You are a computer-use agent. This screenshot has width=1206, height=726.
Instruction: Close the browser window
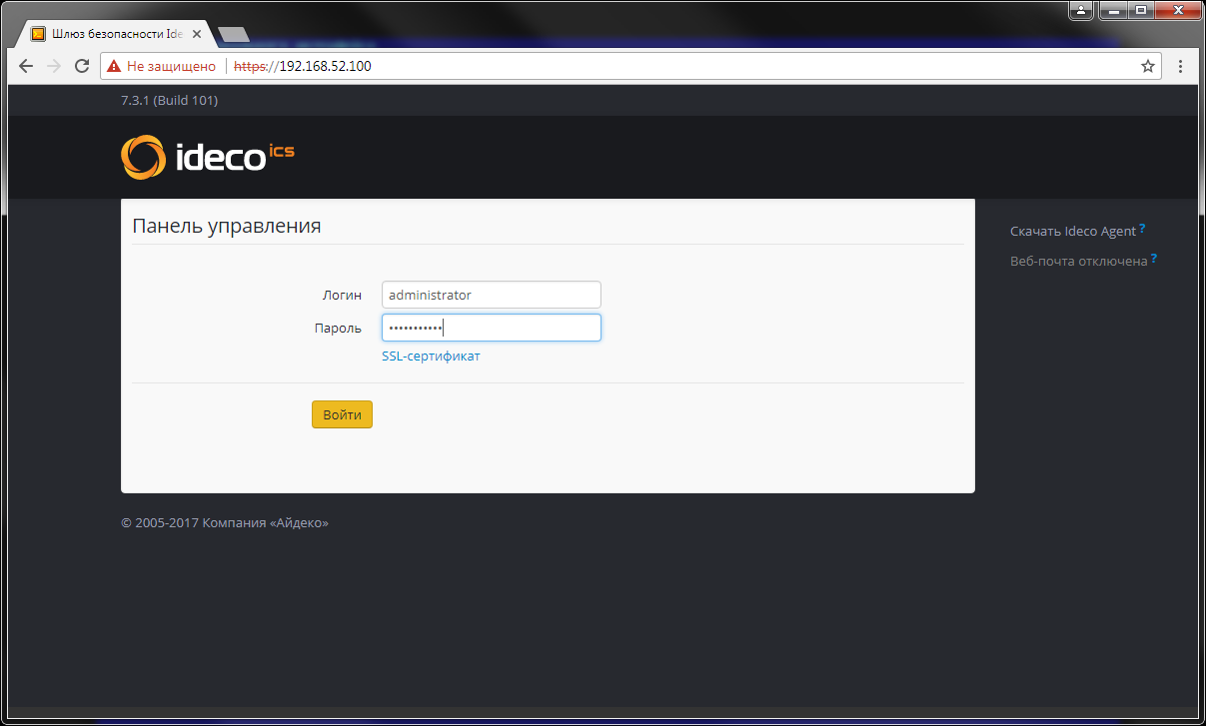[1177, 10]
